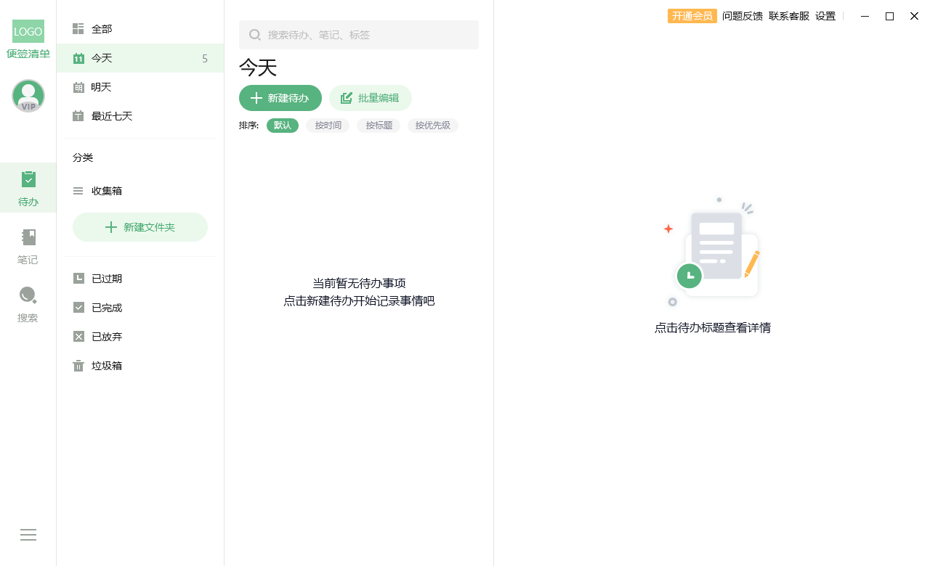Open 开通会员 membership upgrade

[692, 15]
